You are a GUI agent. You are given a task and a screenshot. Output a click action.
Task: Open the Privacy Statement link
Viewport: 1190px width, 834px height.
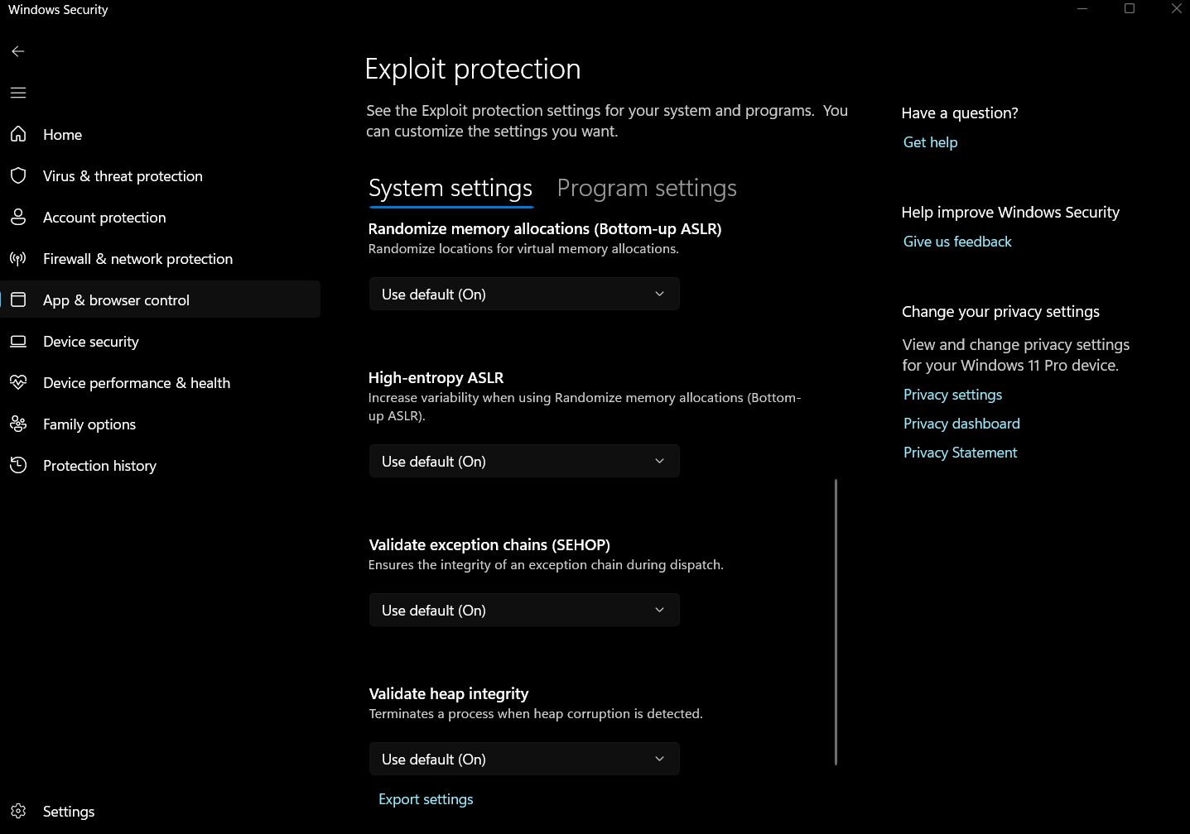click(960, 453)
